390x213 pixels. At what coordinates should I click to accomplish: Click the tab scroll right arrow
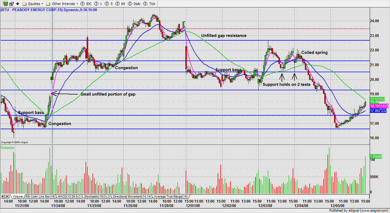[7, 197]
